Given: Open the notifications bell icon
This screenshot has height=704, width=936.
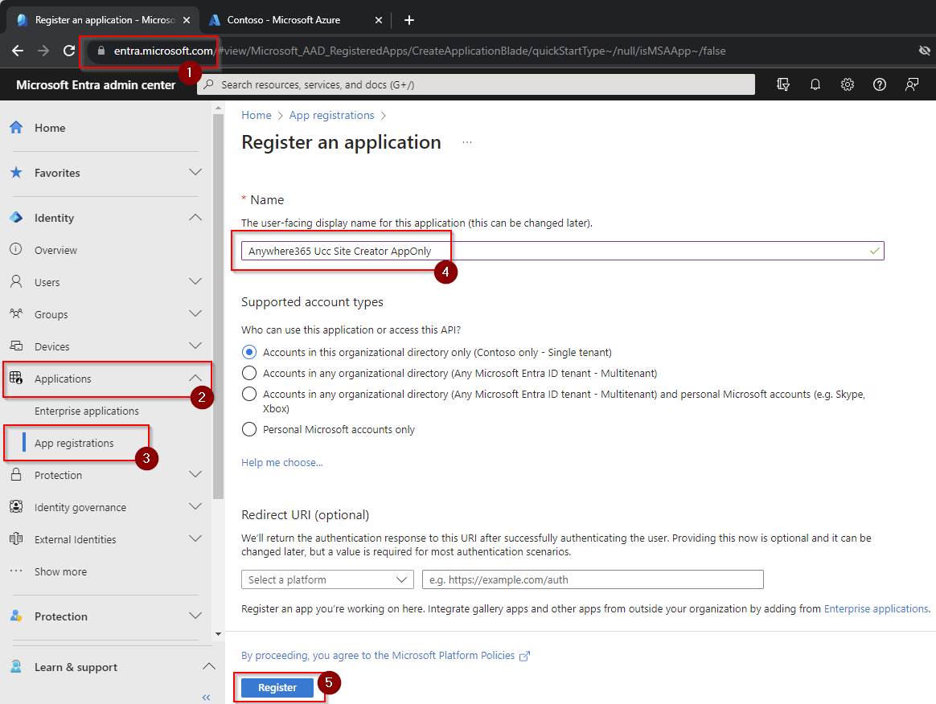Looking at the screenshot, I should tap(815, 84).
